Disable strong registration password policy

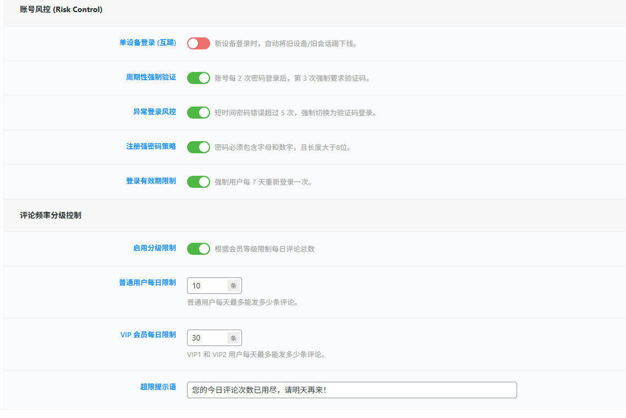point(198,147)
